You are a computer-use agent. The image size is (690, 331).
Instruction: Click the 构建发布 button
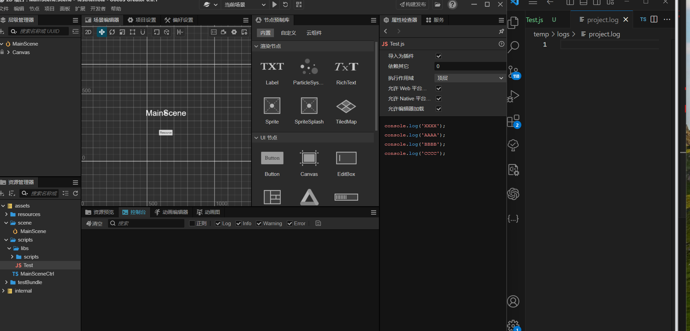tap(413, 4)
